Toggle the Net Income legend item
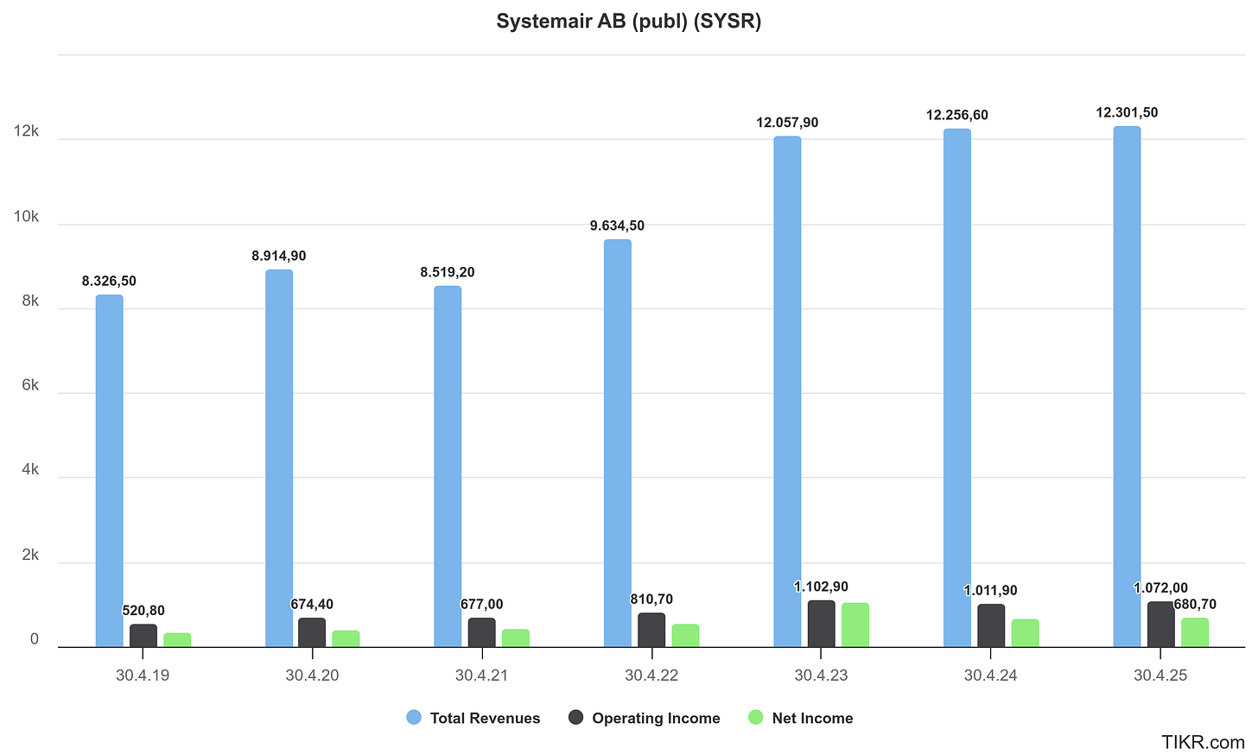Viewport: 1258px width, 755px height. tap(800, 718)
